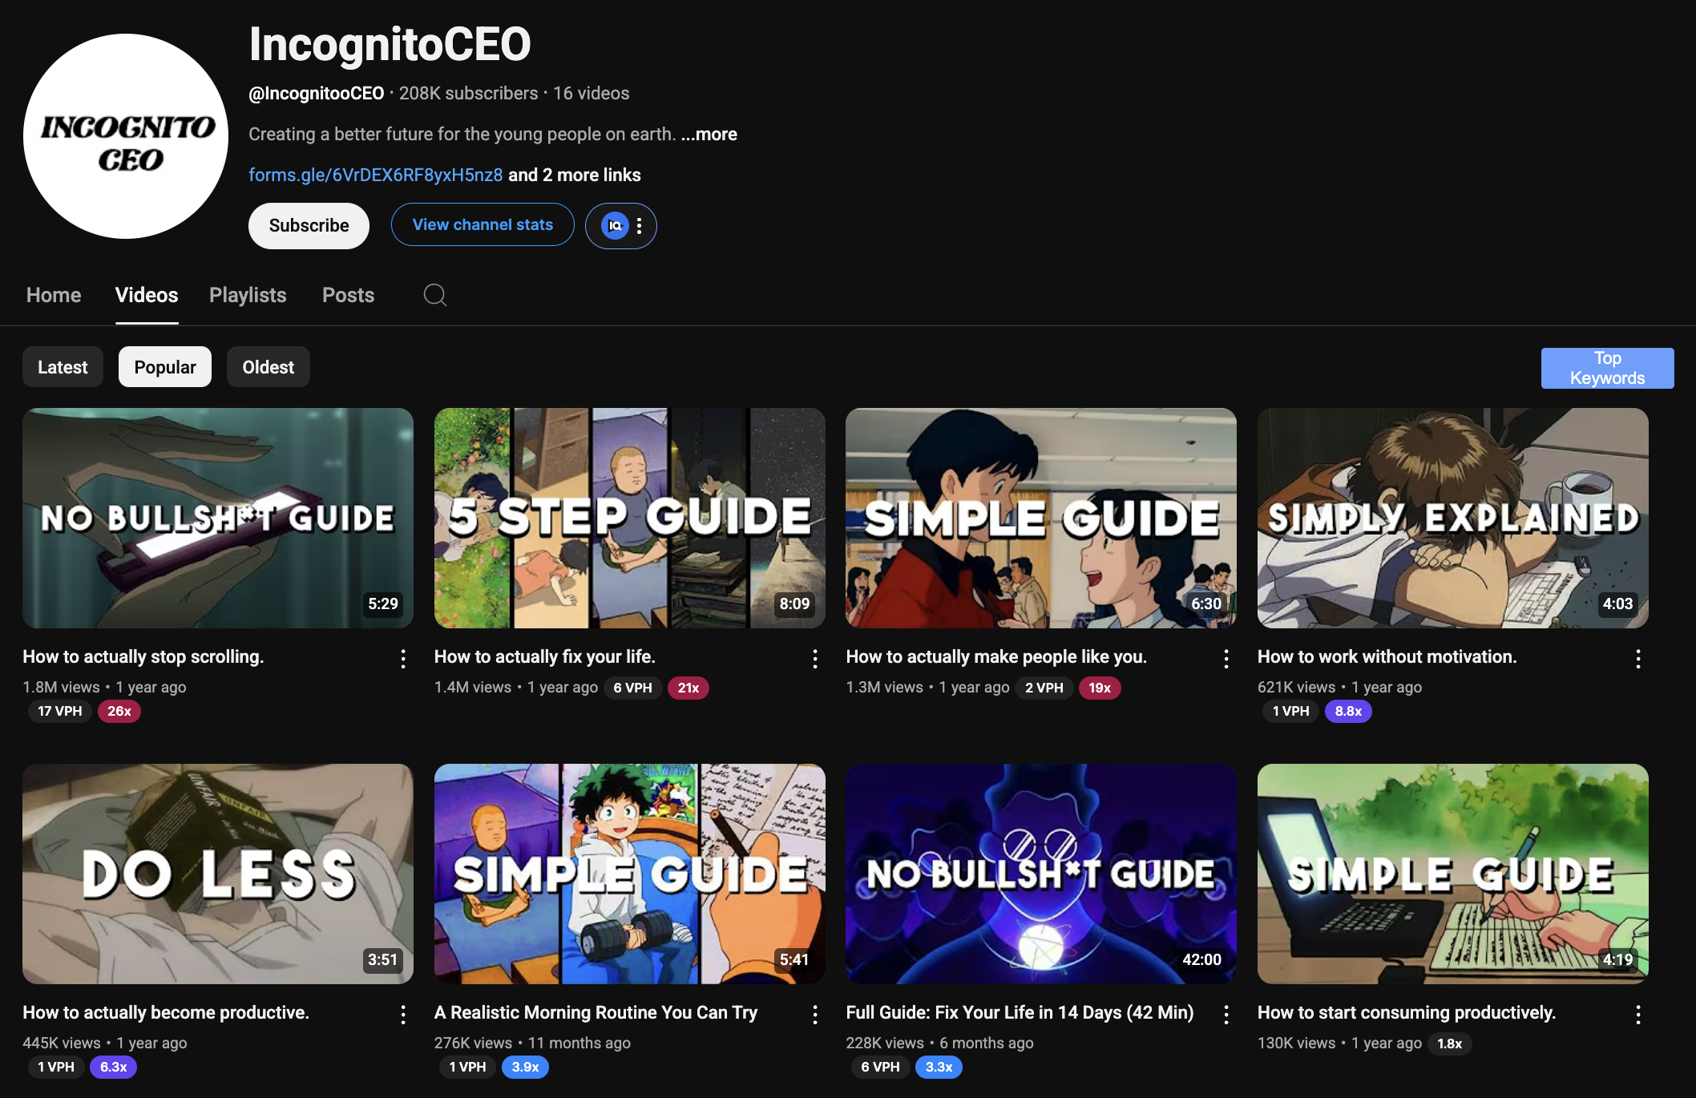Click the '@IncognitooCEO' channel handle
This screenshot has width=1696, height=1098.
click(x=317, y=93)
